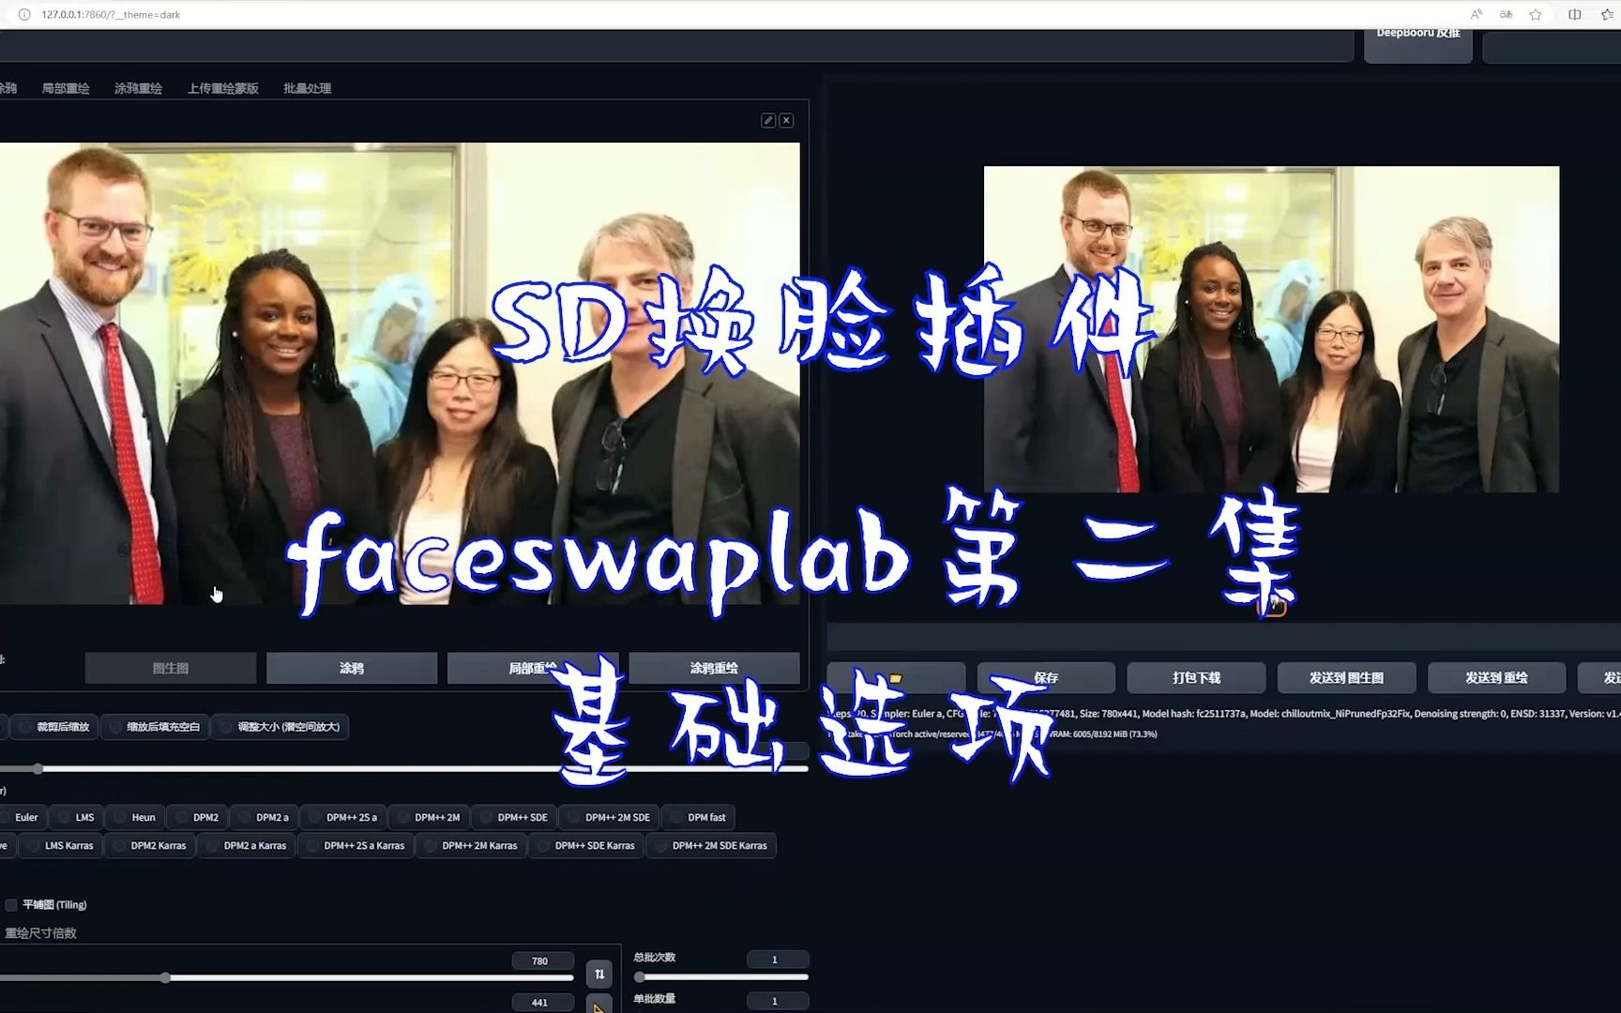Open the output folder via the folder icon

(x=894, y=677)
